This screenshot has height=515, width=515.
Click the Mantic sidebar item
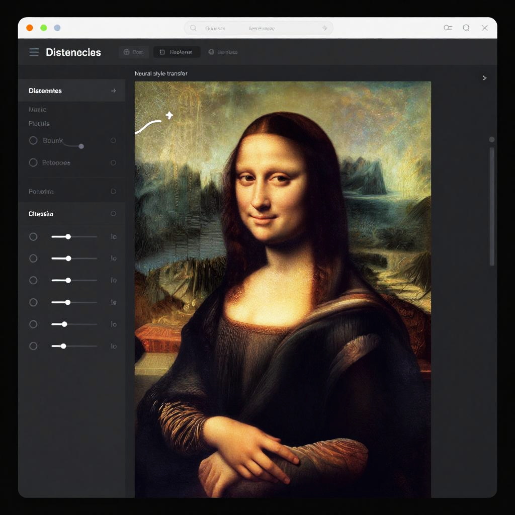click(38, 110)
